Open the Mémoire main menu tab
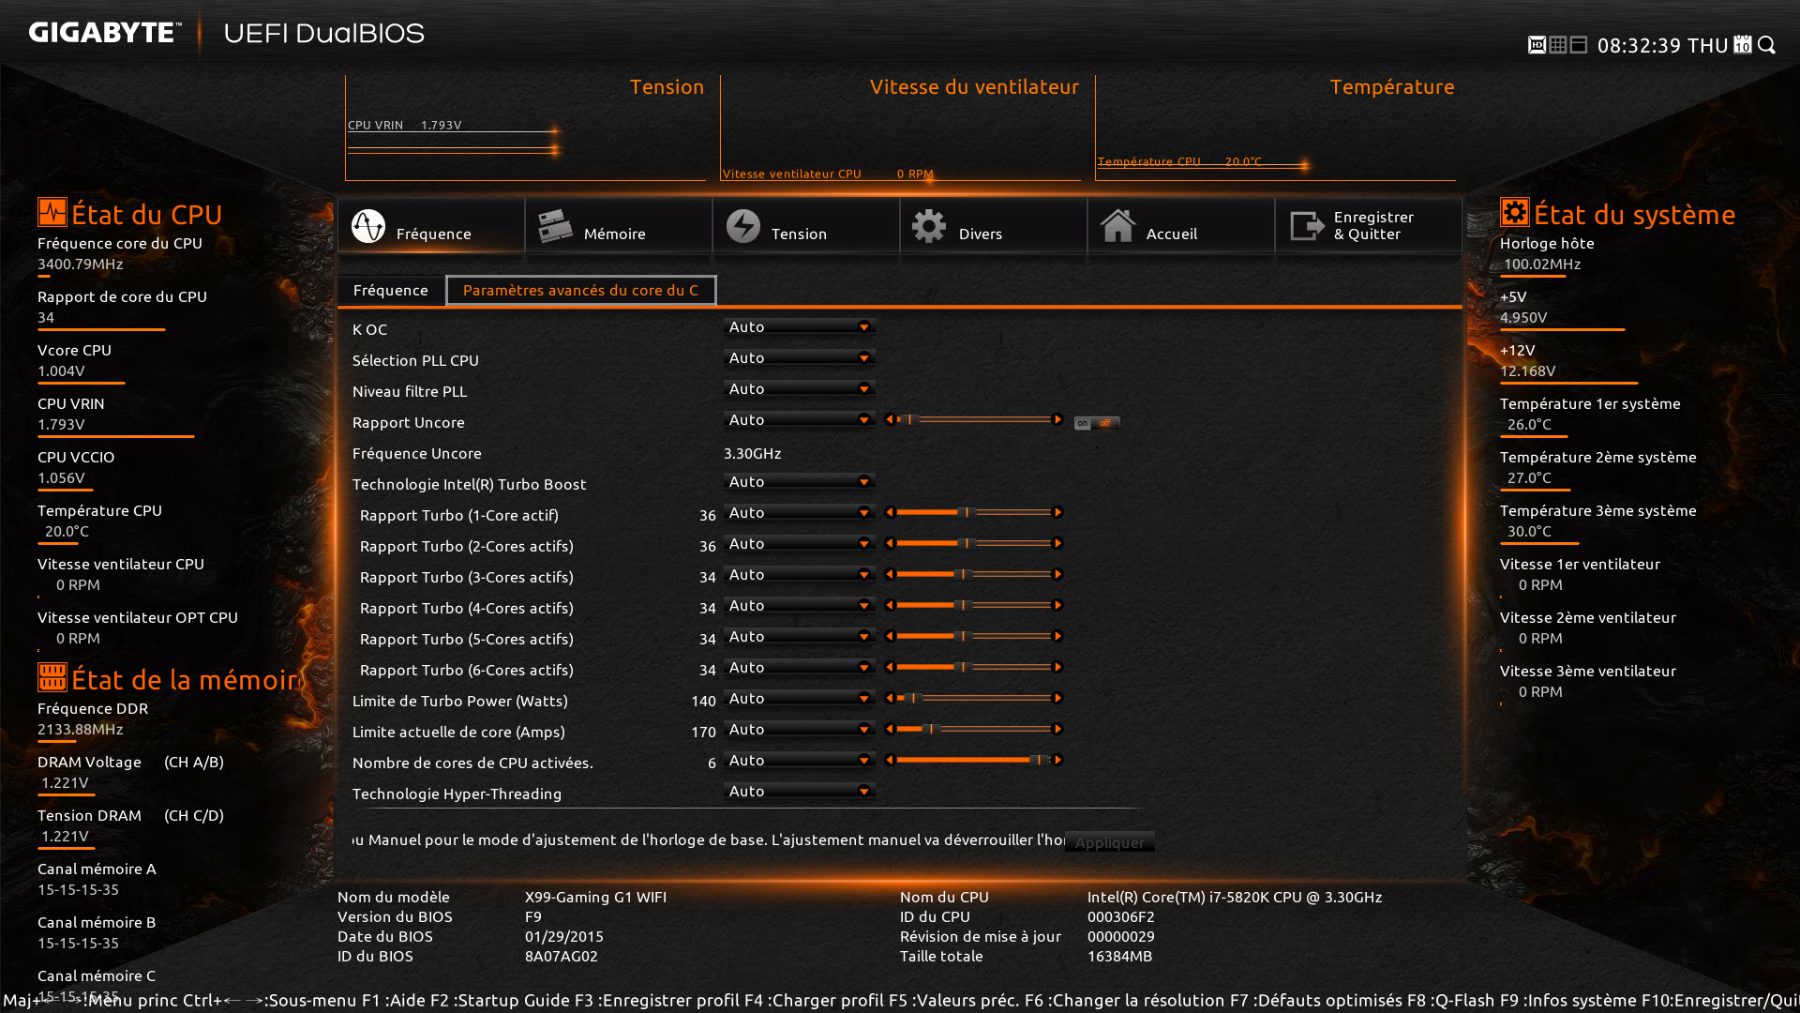Image resolution: width=1800 pixels, height=1013 pixels. (x=619, y=225)
